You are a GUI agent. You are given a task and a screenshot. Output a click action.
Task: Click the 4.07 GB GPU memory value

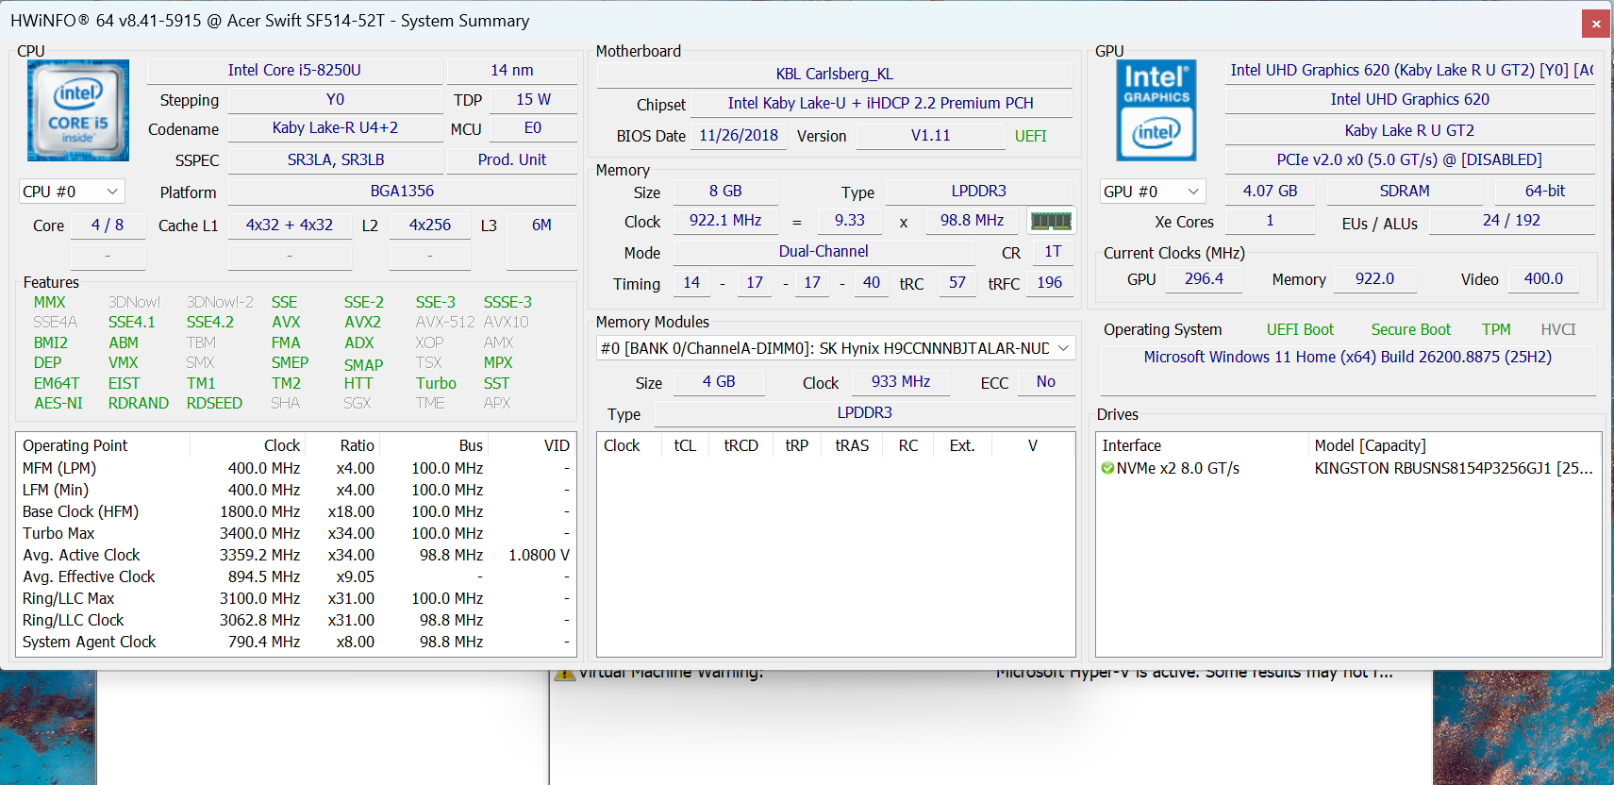tap(1270, 191)
